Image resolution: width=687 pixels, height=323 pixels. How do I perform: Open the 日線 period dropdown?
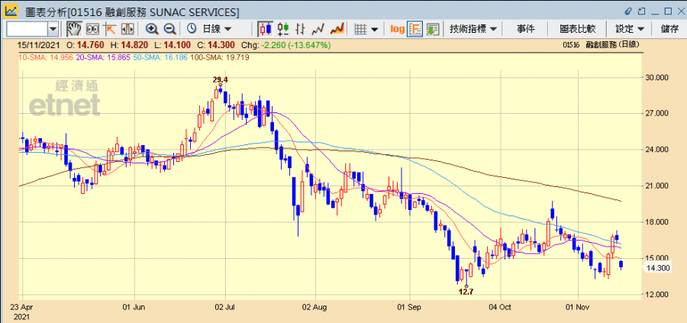218,28
